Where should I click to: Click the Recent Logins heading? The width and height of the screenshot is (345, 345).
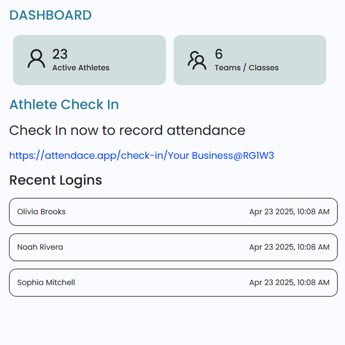tap(56, 180)
